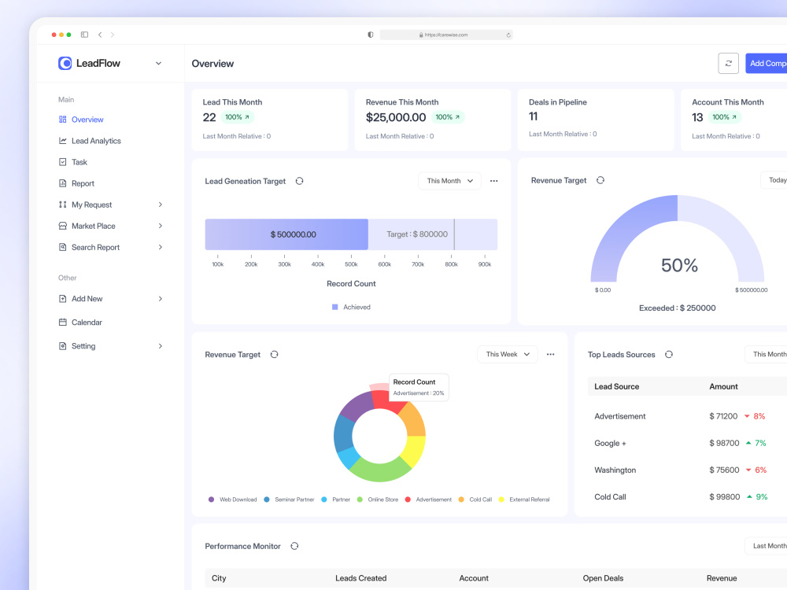This screenshot has width=787, height=590.
Task: Select Overview in the sidebar
Action: (87, 120)
